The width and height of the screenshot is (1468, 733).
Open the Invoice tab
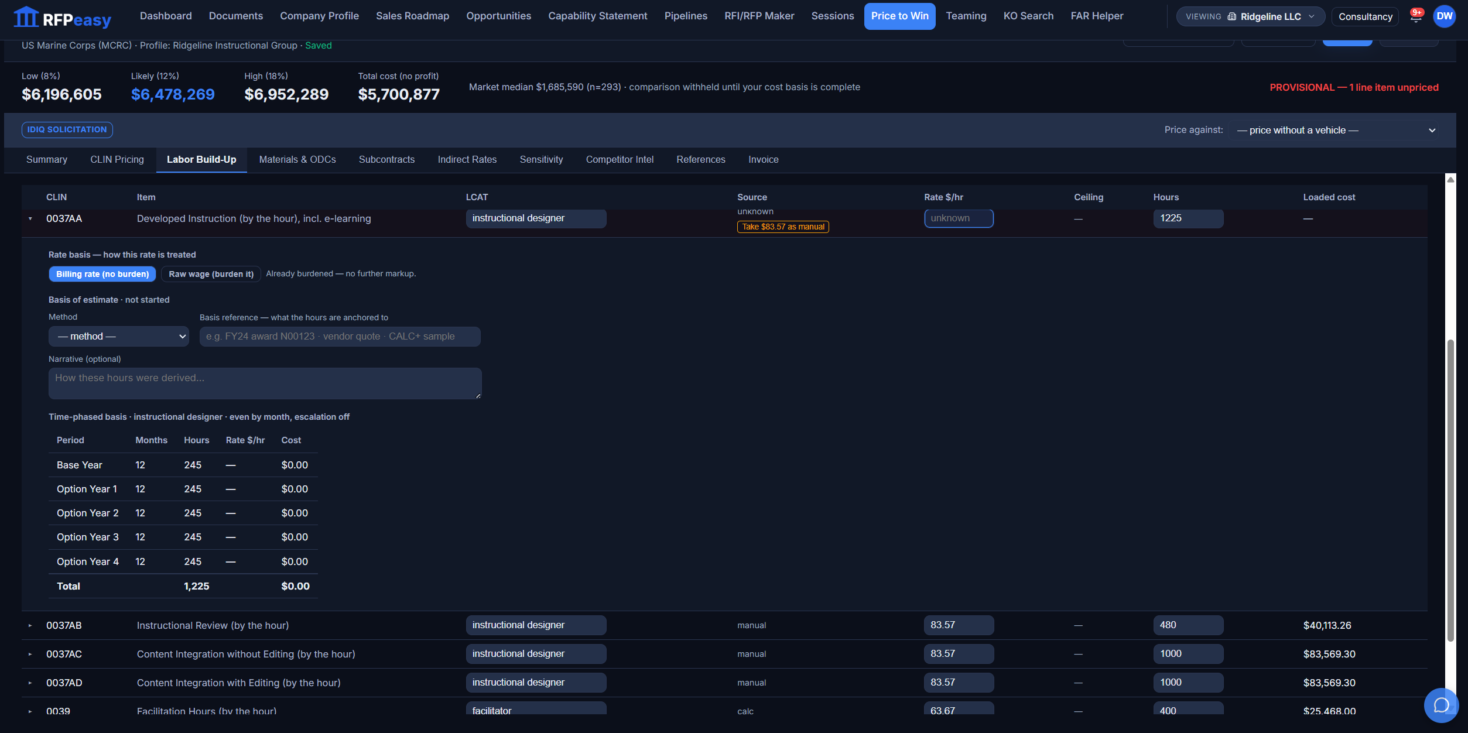[x=764, y=159]
